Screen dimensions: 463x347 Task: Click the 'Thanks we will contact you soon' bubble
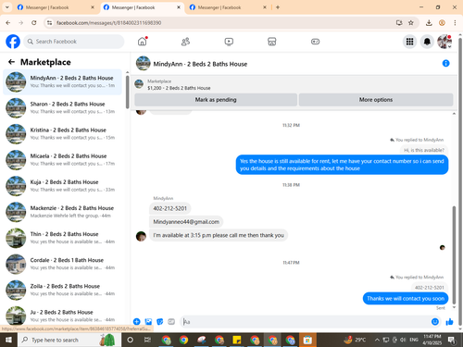(406, 298)
